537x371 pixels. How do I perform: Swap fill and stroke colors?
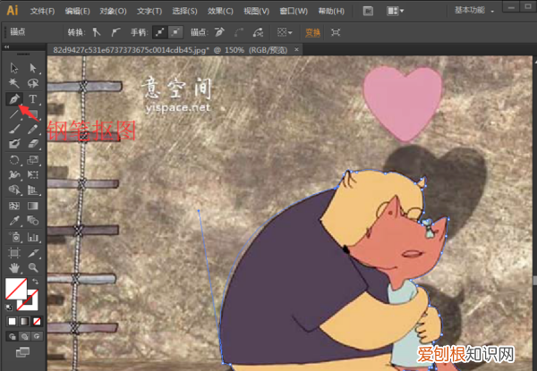pyautogui.click(x=36, y=282)
